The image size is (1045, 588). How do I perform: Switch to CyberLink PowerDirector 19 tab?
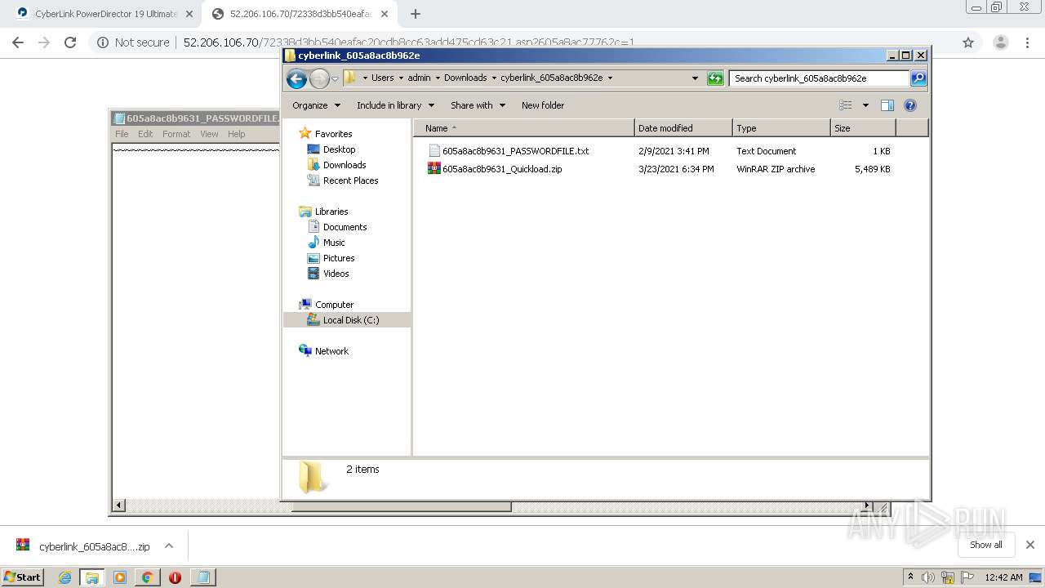point(104,14)
